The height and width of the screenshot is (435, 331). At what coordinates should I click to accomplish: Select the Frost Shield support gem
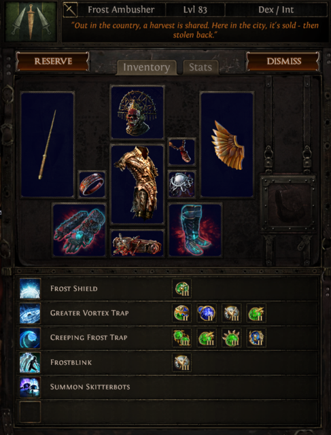tap(181, 288)
